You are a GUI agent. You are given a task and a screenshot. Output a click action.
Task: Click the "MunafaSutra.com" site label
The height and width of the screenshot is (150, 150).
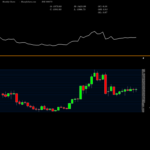(x=28, y=2)
